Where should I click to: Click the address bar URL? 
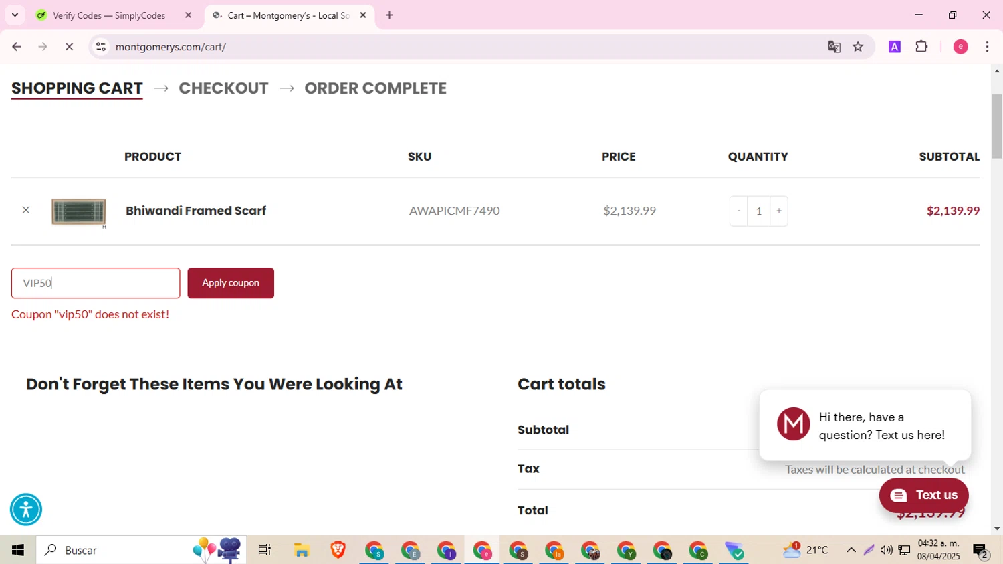(x=171, y=47)
